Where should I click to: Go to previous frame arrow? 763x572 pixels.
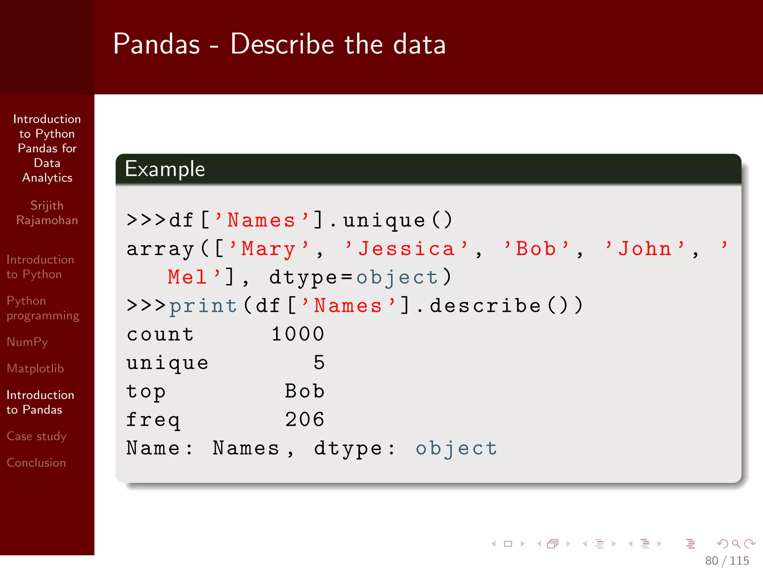[x=539, y=544]
